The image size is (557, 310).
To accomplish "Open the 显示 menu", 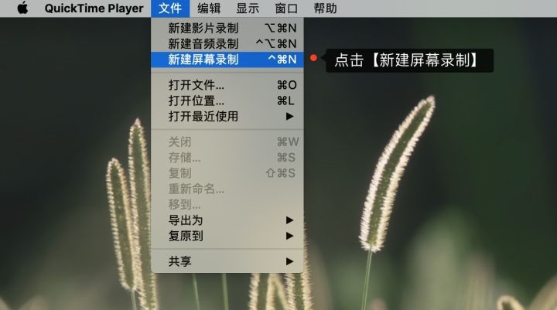I will [248, 9].
